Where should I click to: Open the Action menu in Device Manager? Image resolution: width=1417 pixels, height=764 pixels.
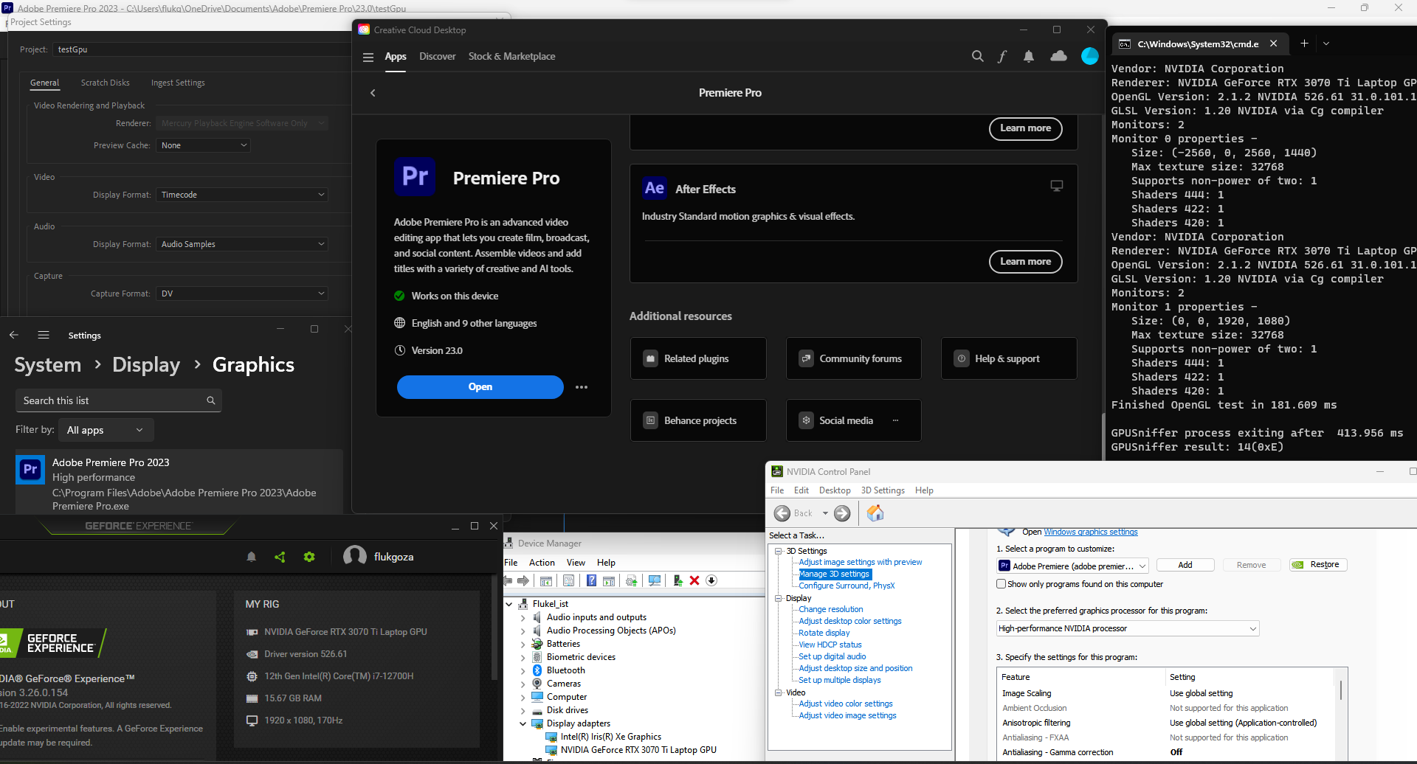coord(542,562)
